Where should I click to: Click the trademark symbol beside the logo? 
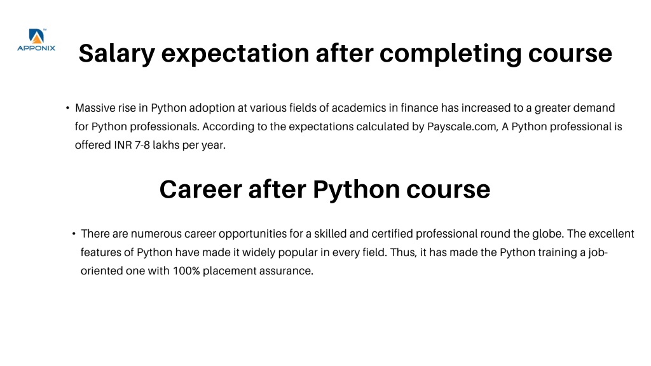pos(45,29)
